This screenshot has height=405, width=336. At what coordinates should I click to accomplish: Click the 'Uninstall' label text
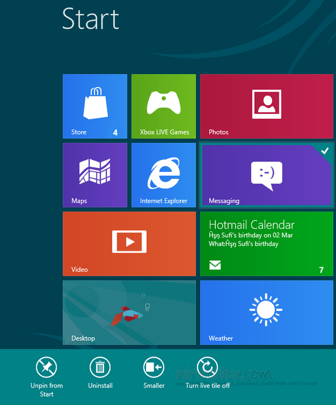click(100, 386)
